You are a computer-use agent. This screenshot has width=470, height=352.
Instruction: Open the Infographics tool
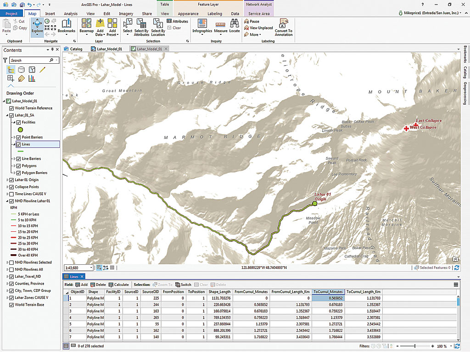point(202,24)
